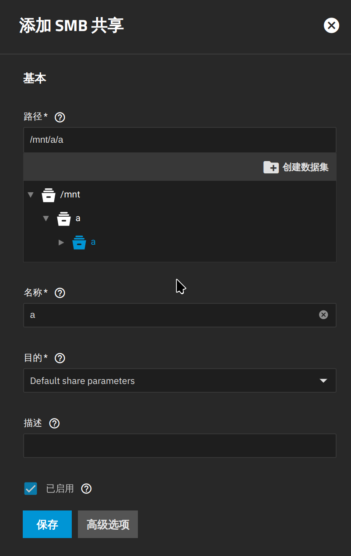Viewport: 351px width, 556px height.
Task: Open help tooltip for 目的 field
Action: point(60,358)
